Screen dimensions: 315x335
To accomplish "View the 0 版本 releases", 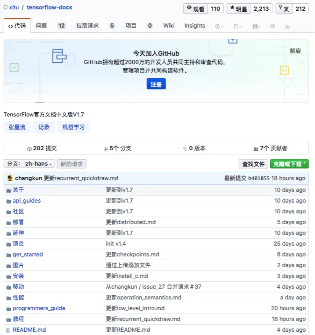I will coord(194,148).
